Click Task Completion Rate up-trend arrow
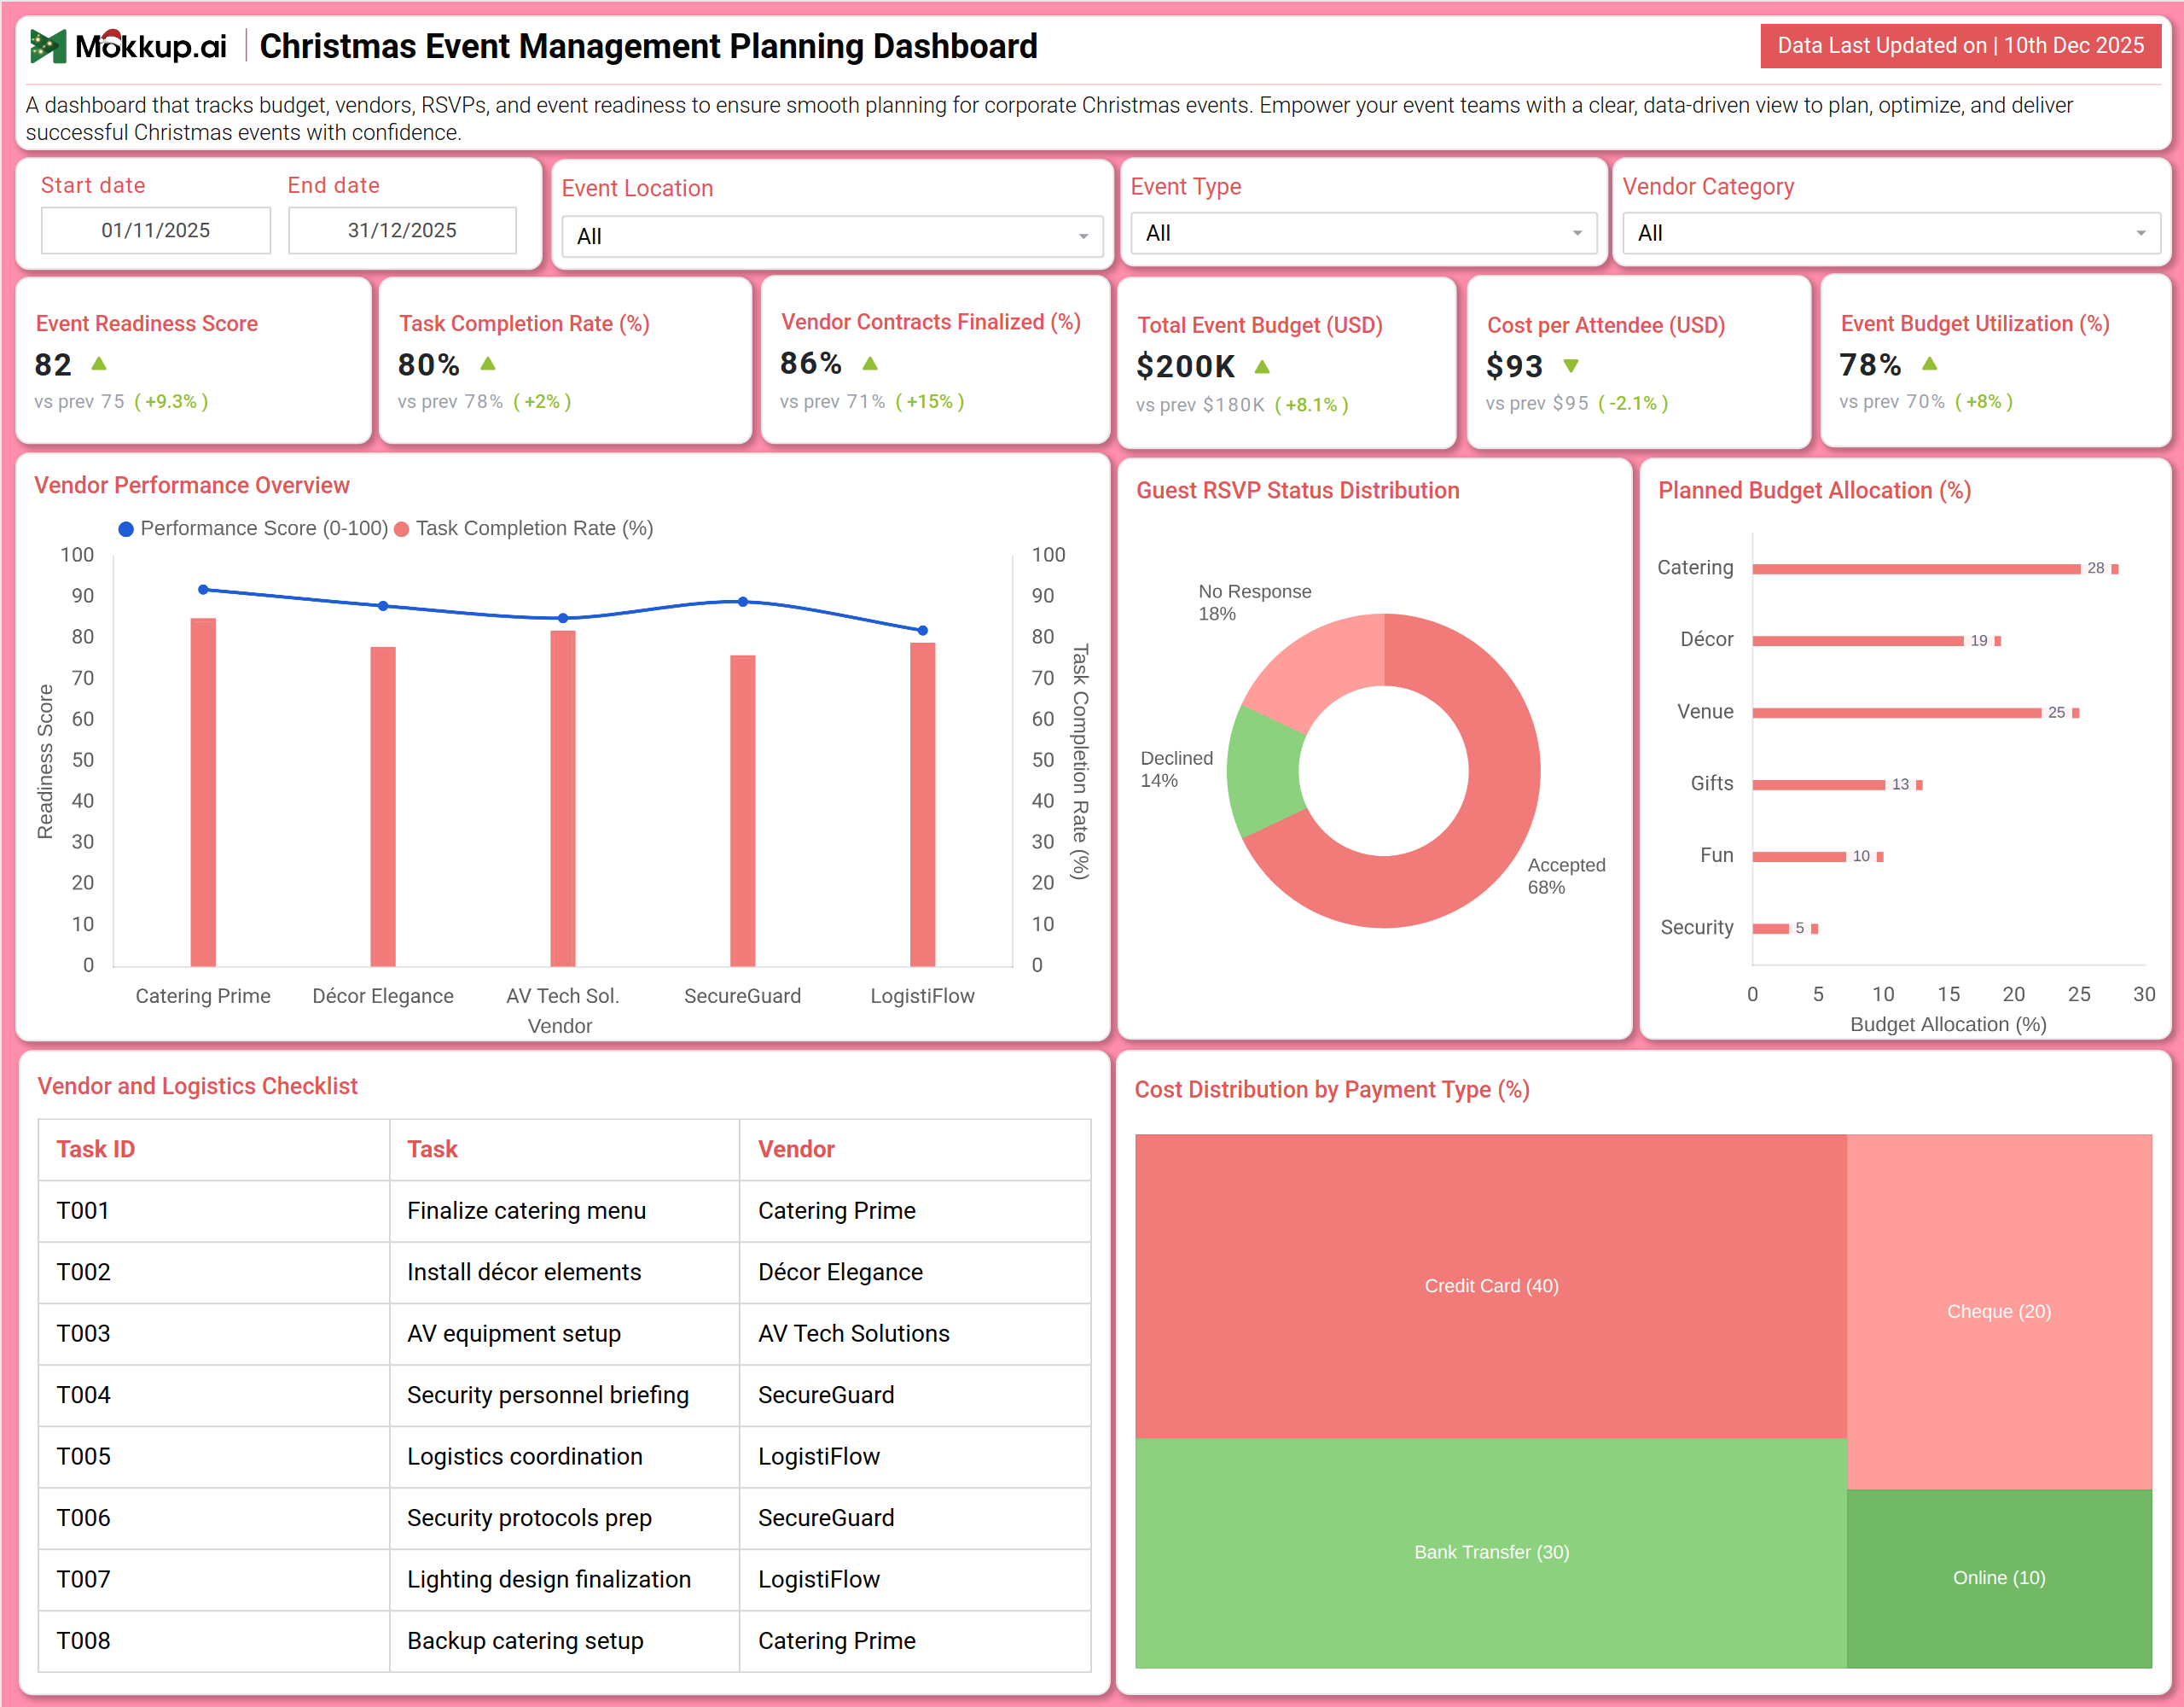The height and width of the screenshot is (1707, 2184). pos(488,364)
